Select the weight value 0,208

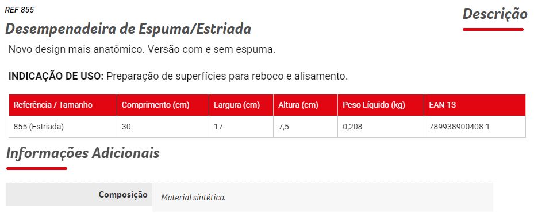pos(352,127)
